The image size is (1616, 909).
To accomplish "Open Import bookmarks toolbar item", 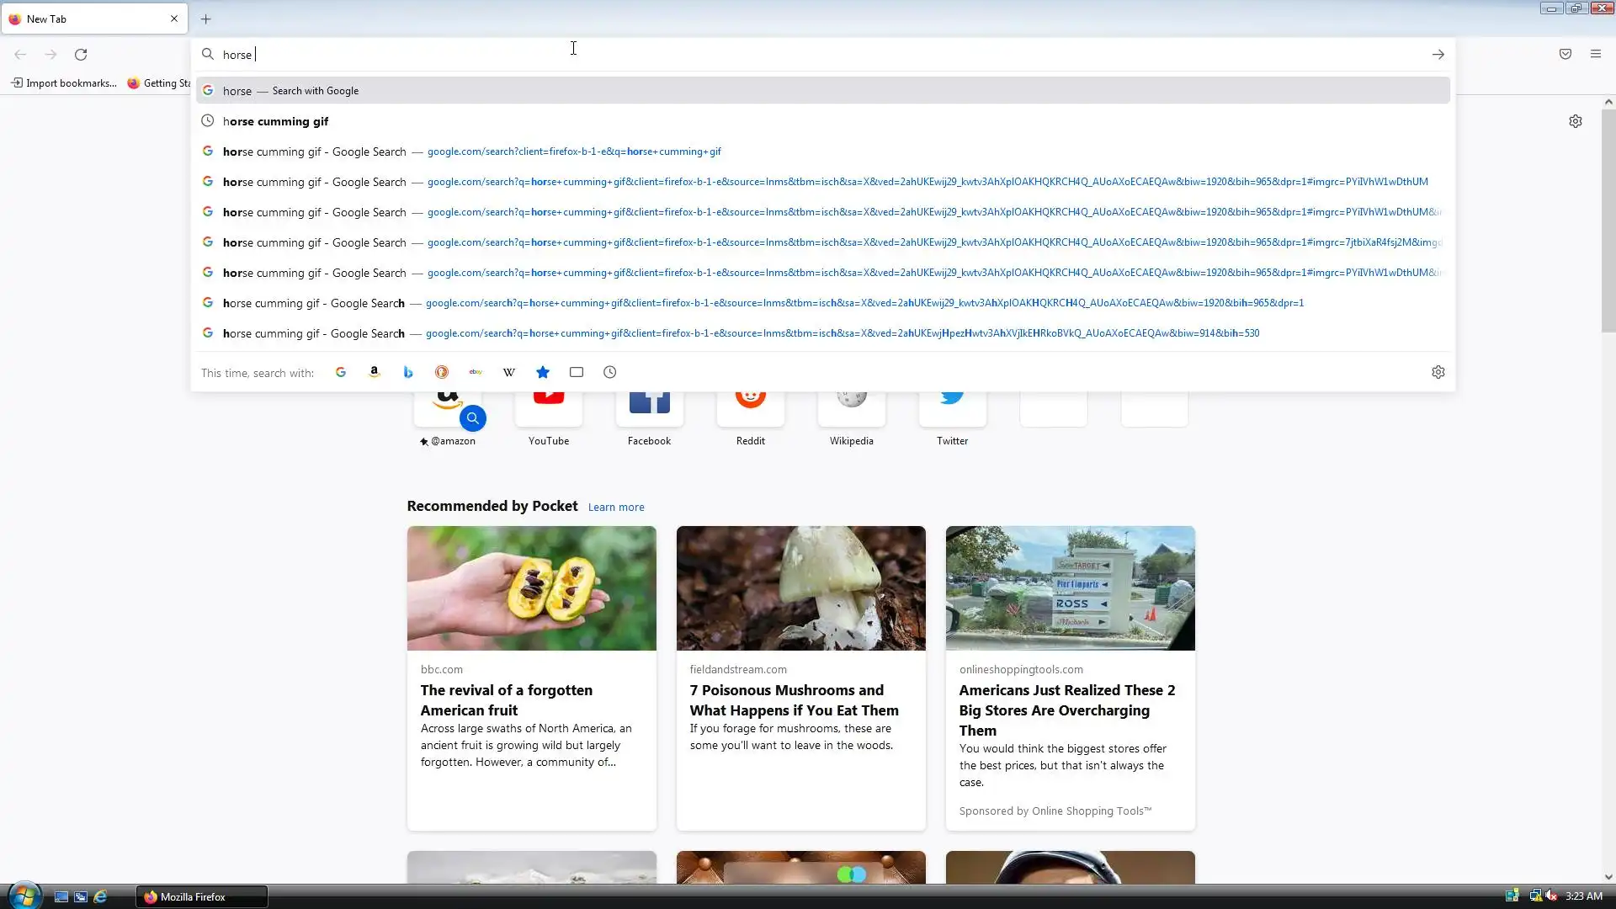I will click(63, 82).
